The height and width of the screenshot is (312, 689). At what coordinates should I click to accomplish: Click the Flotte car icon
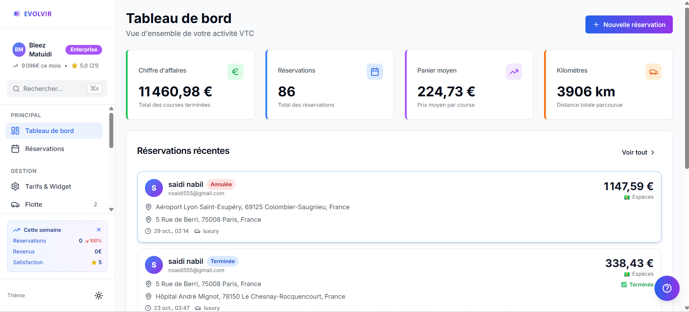point(15,205)
